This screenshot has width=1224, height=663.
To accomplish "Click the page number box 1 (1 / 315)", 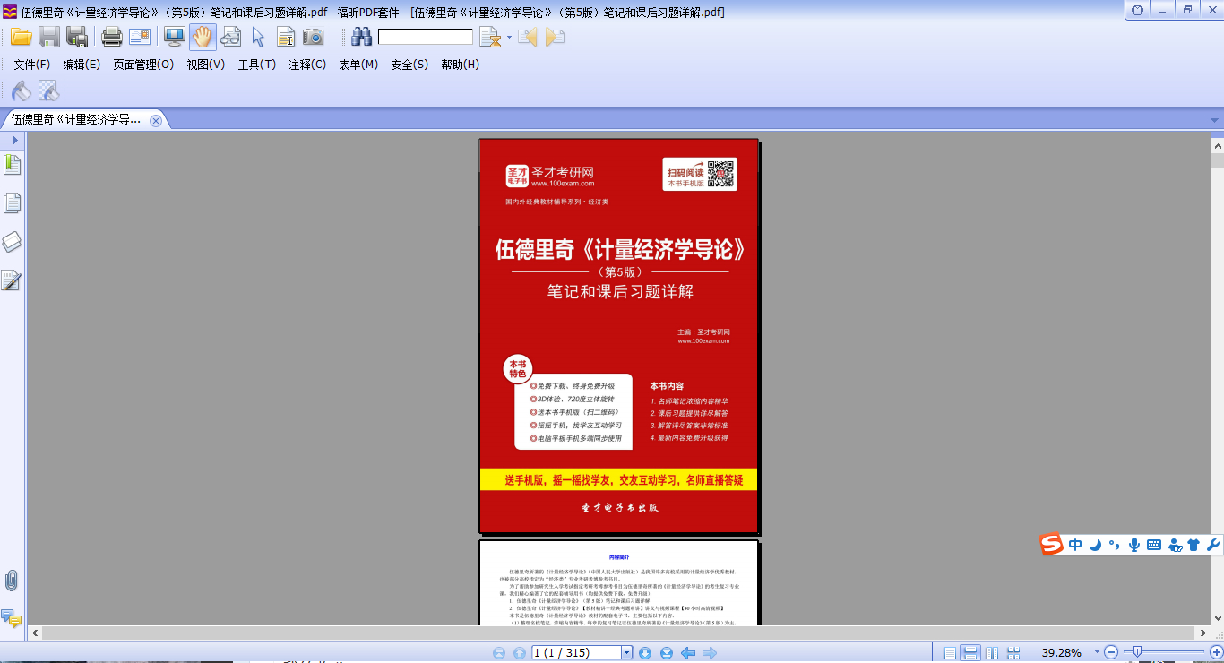I will [576, 653].
